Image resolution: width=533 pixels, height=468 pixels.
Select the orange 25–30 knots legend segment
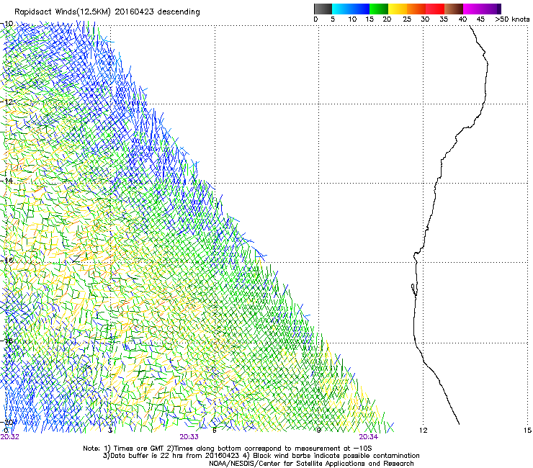point(416,9)
